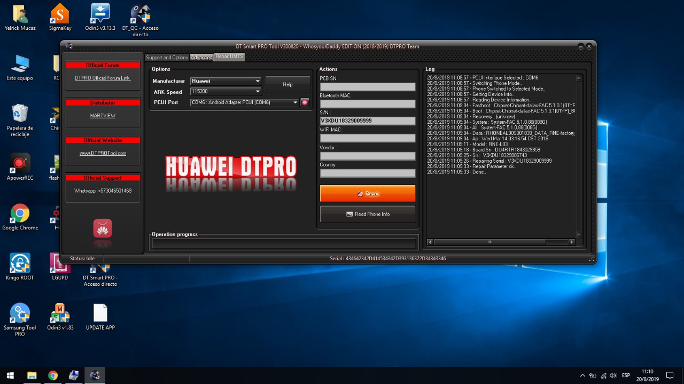Show hidden system tray icons

pyautogui.click(x=582, y=375)
